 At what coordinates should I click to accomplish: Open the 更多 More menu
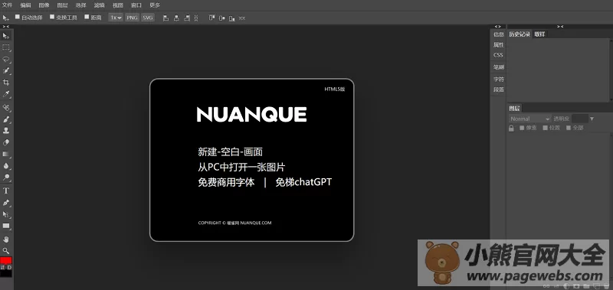click(x=155, y=5)
